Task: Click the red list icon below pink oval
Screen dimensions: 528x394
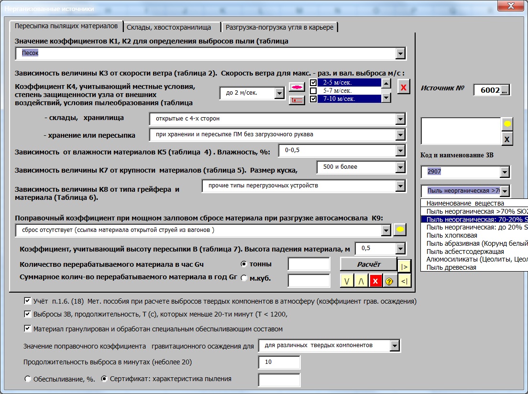Action: click(297, 100)
